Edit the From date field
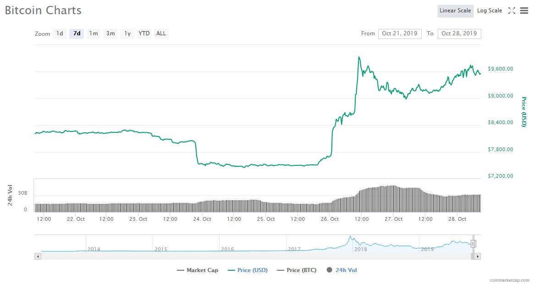Screen dimensions: 534x284 400,33
